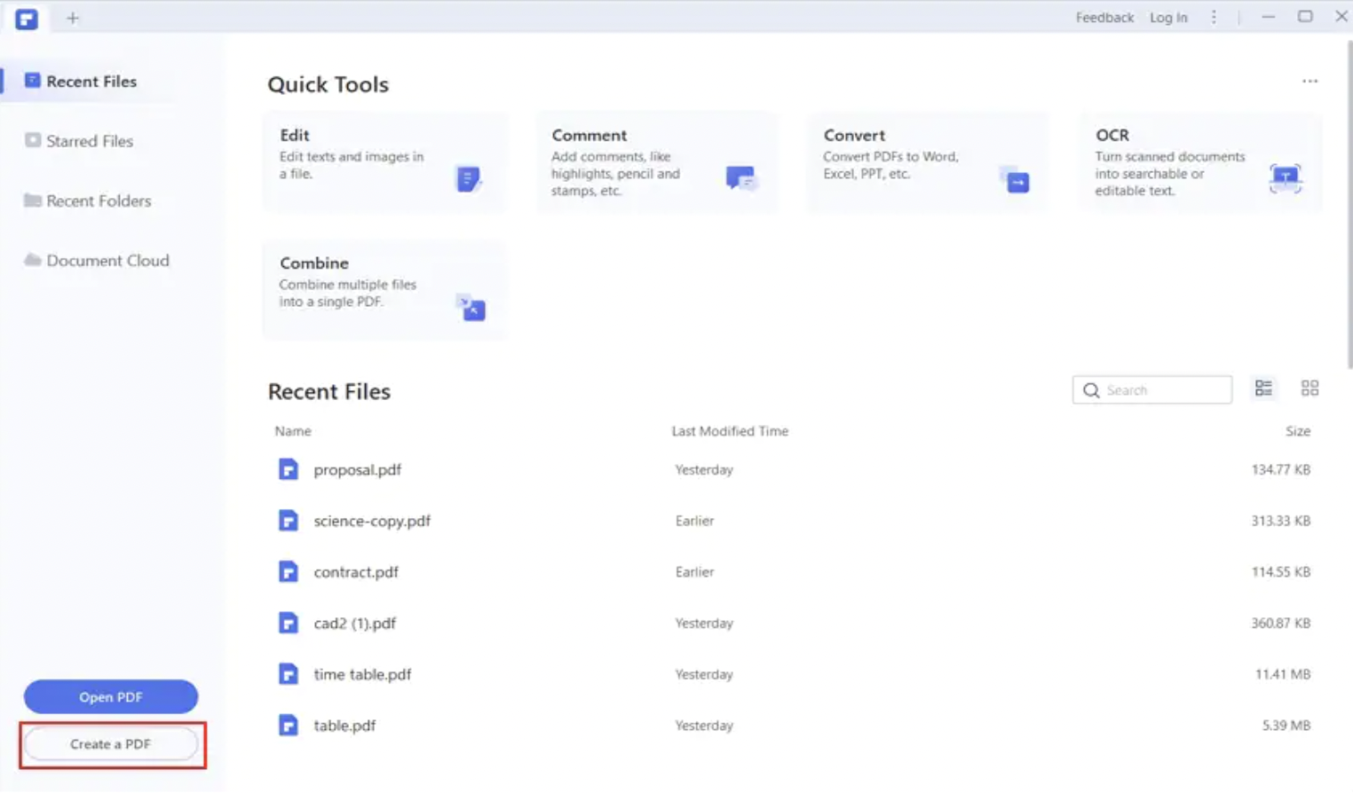Viewport: 1353px width, 793px height.
Task: Open the vertical three-dot title bar menu
Action: 1214,17
